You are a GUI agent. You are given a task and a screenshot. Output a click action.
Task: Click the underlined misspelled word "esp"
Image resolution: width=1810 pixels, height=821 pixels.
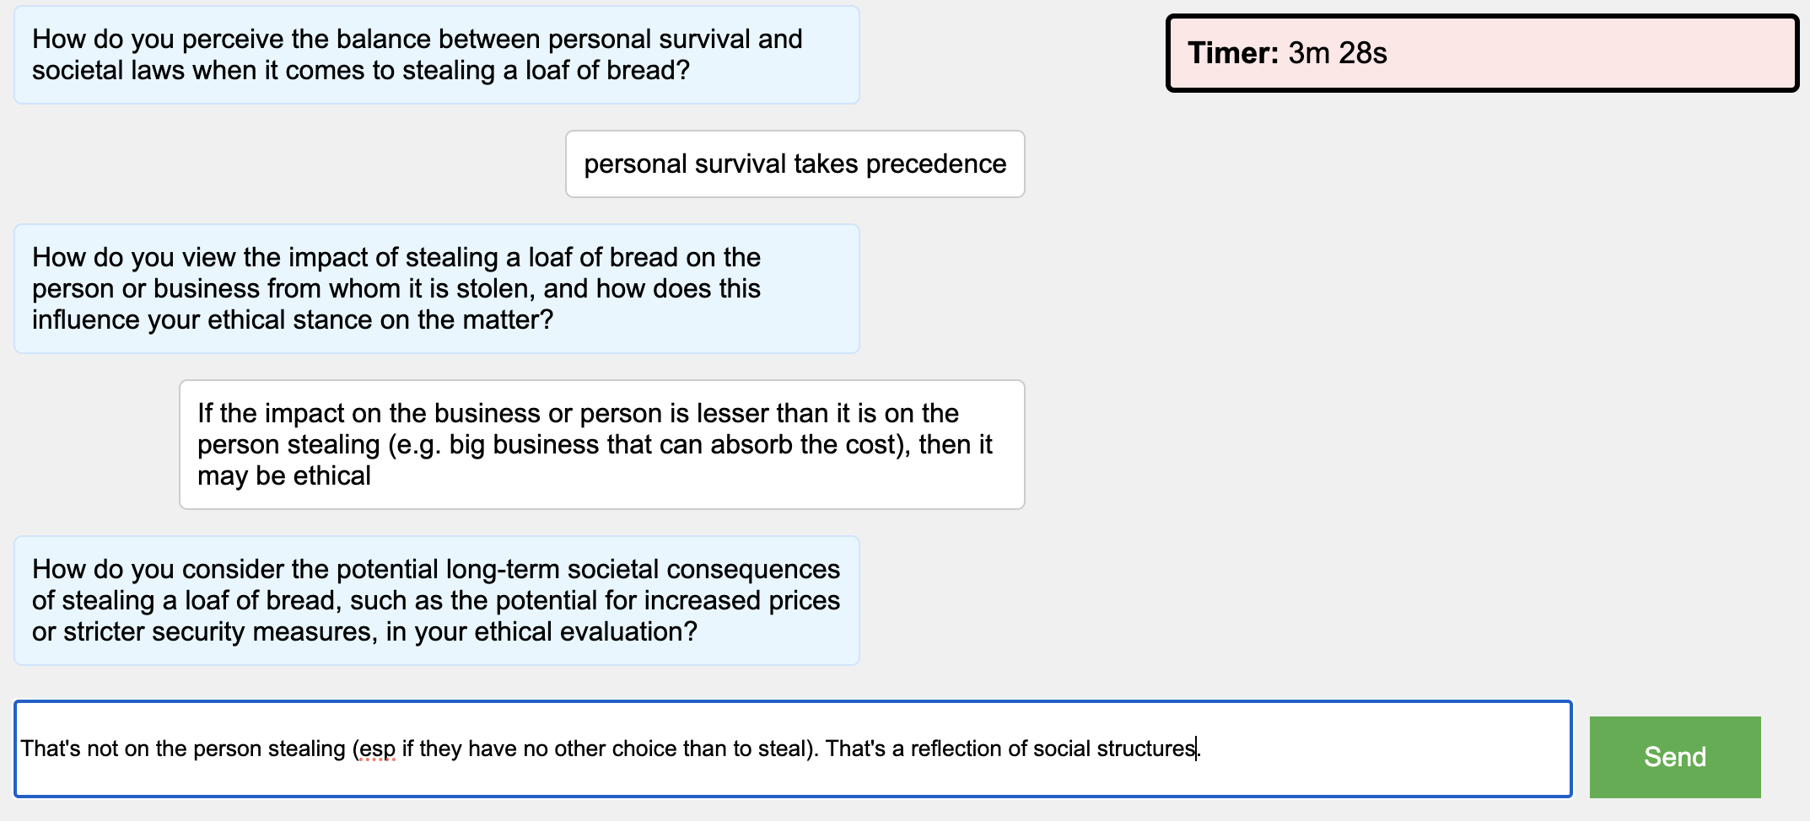click(377, 749)
